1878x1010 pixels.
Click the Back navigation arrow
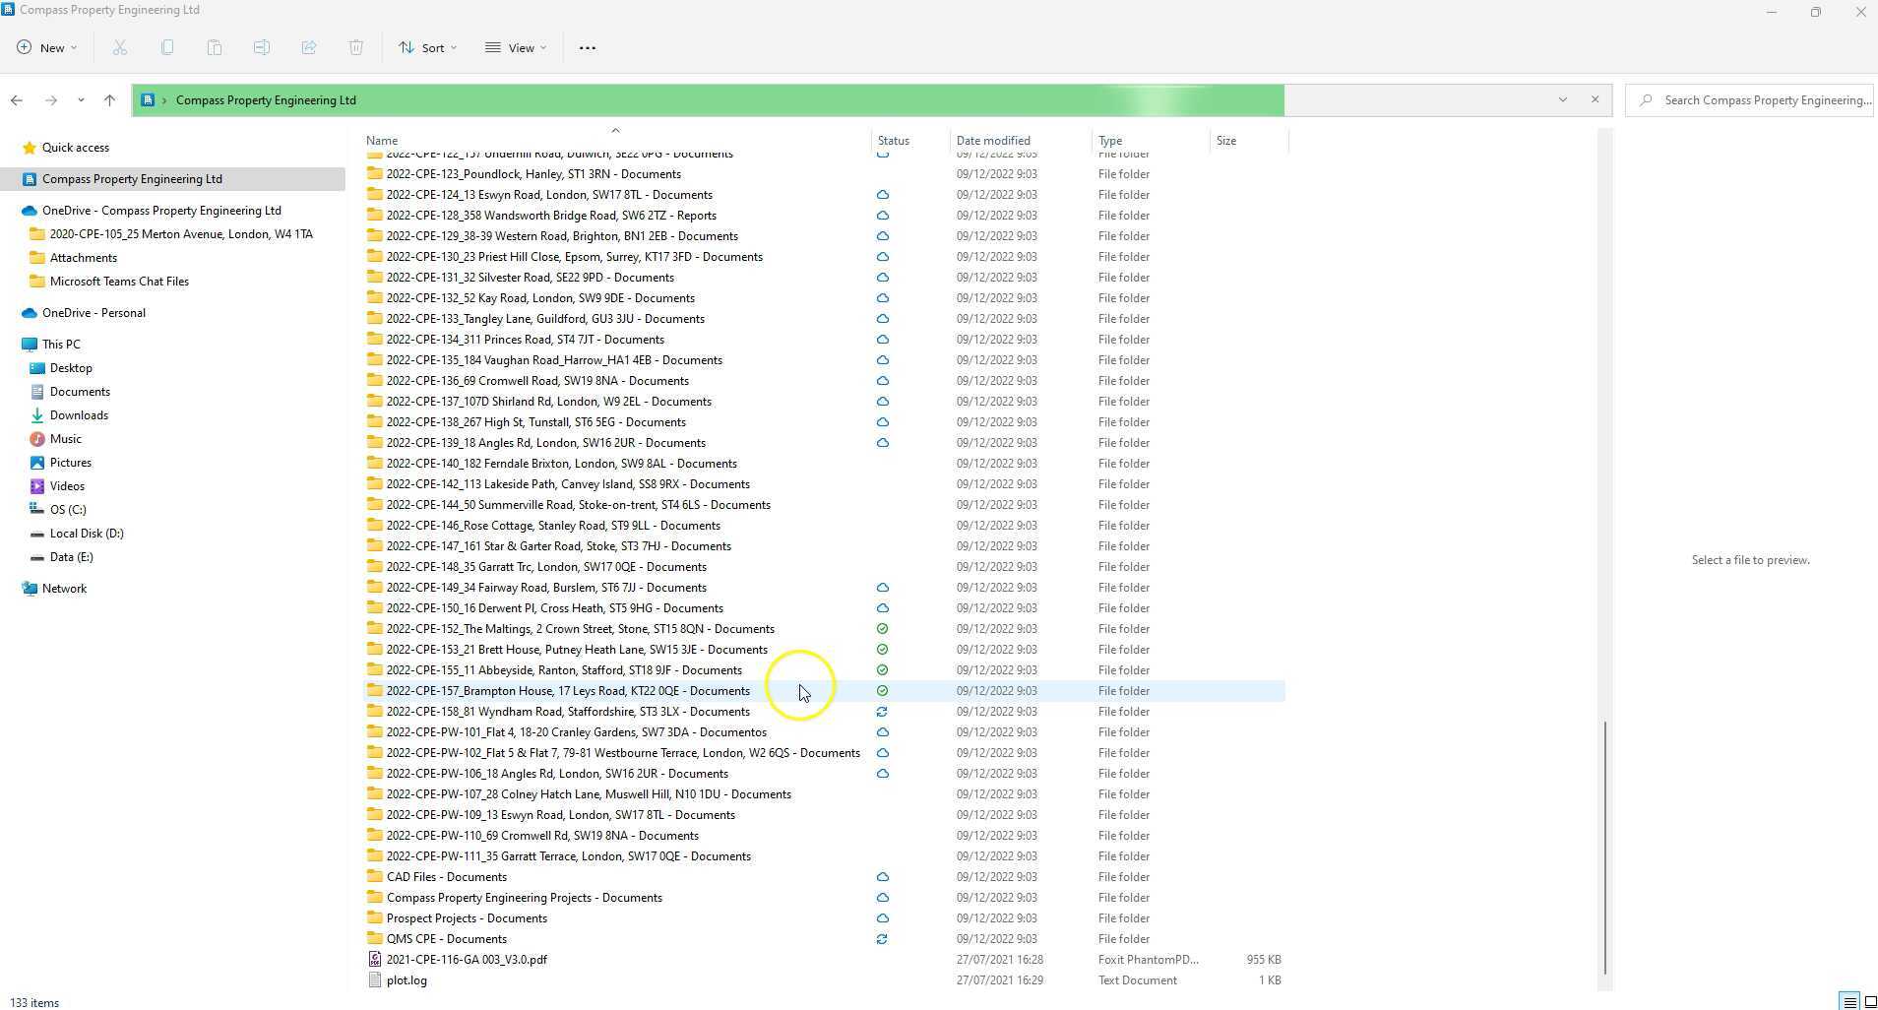click(17, 99)
